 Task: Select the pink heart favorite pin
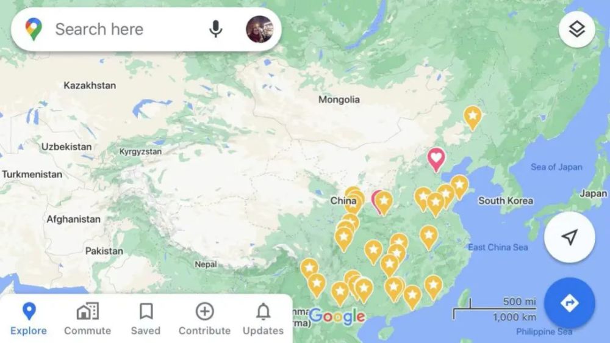(436, 159)
